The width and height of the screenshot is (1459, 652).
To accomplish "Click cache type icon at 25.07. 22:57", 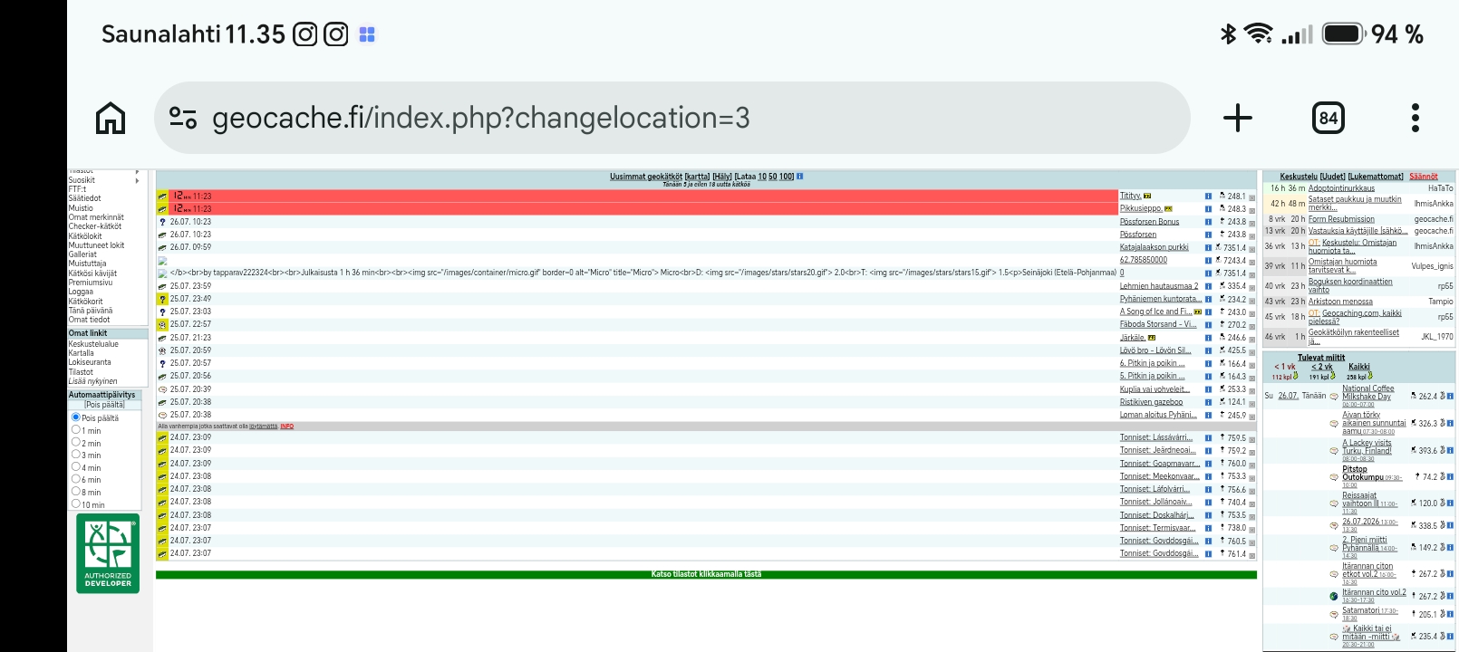I will coord(162,324).
